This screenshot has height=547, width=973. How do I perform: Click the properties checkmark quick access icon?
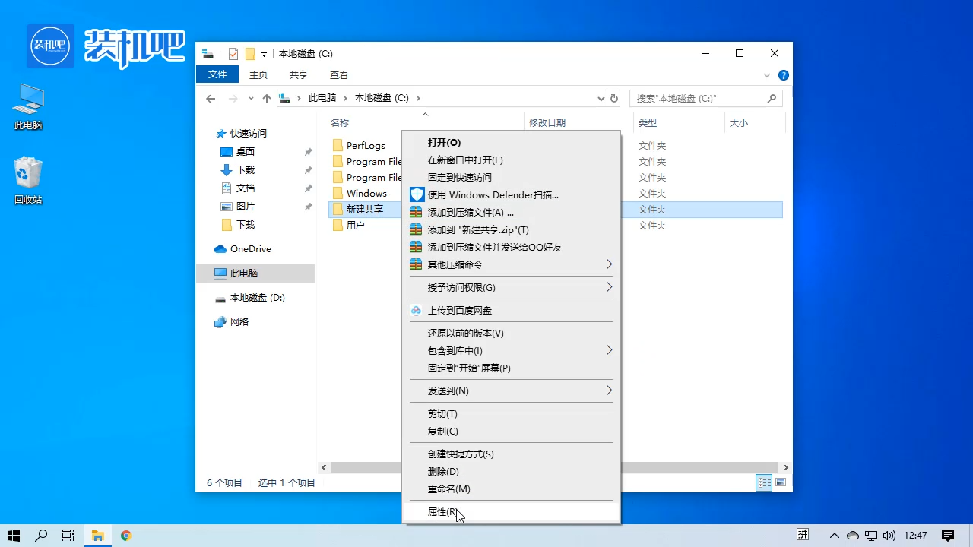(x=233, y=54)
